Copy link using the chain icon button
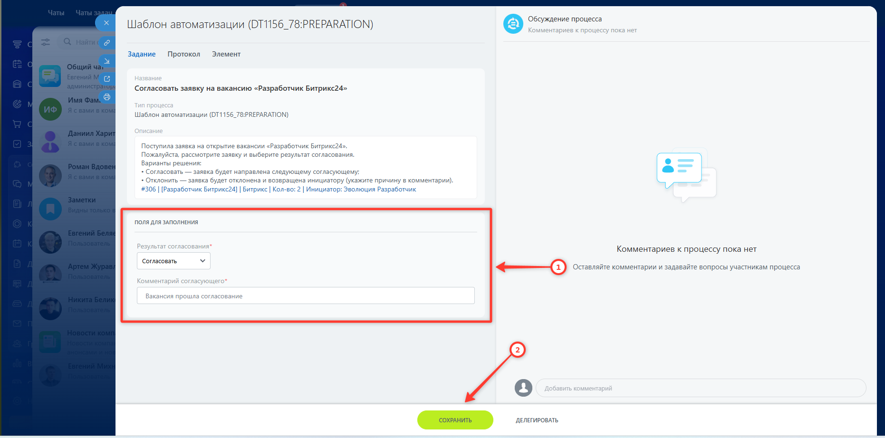The image size is (885, 438). (107, 43)
